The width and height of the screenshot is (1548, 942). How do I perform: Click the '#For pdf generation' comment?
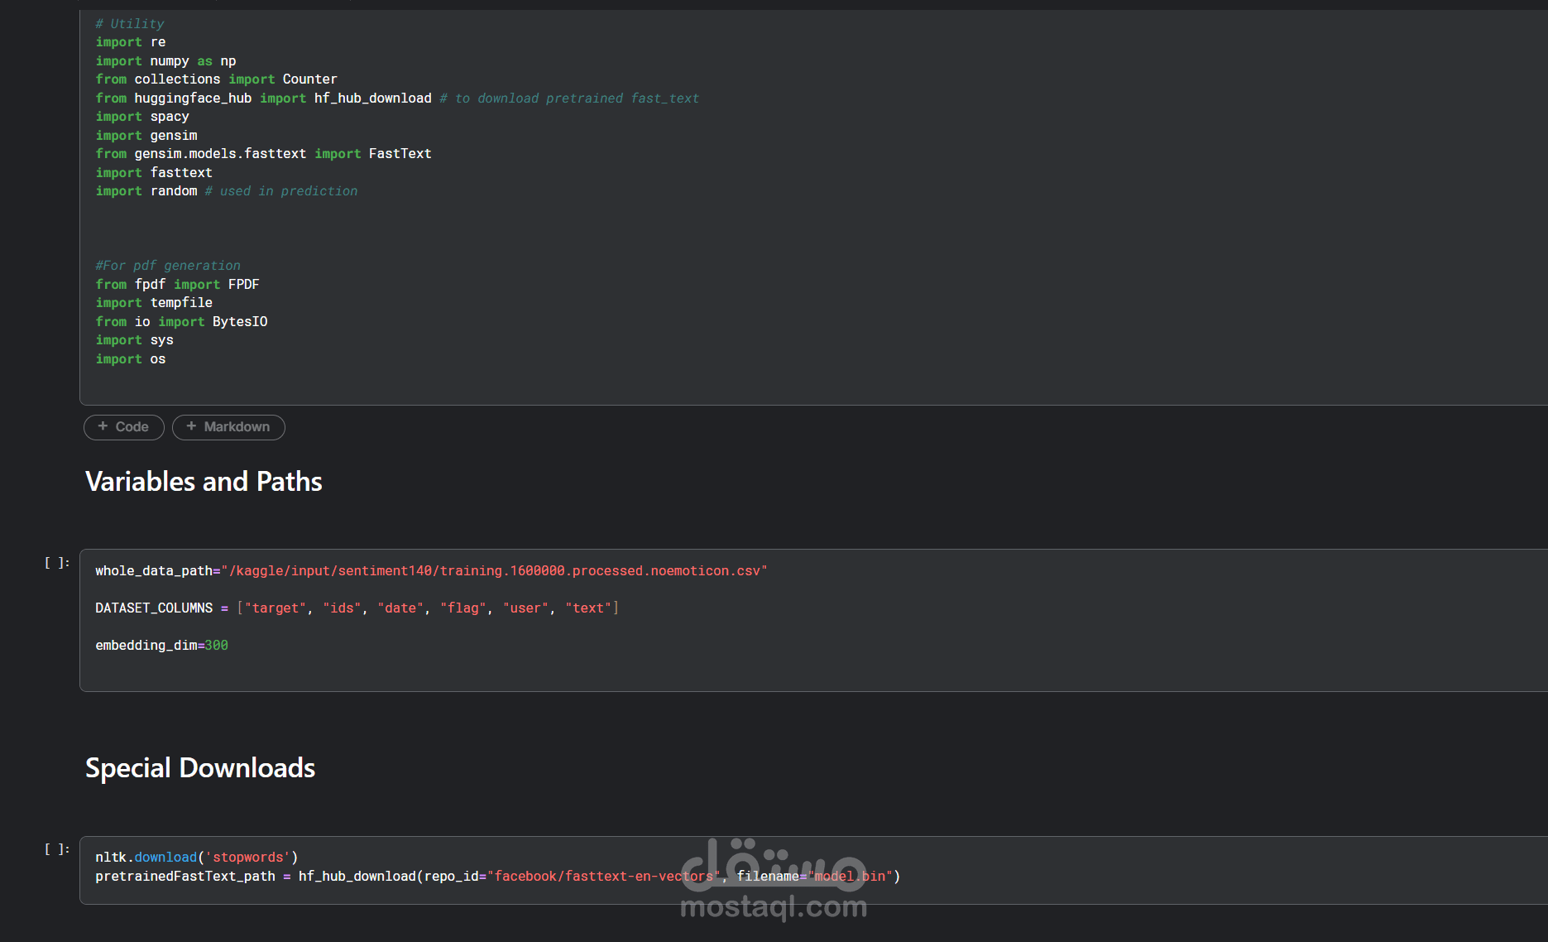pyautogui.click(x=168, y=266)
